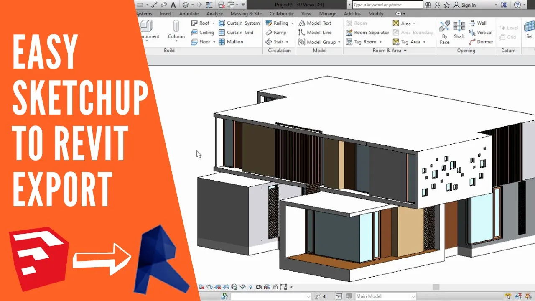
Task: Click the Help question mark icon
Action: tap(517, 5)
